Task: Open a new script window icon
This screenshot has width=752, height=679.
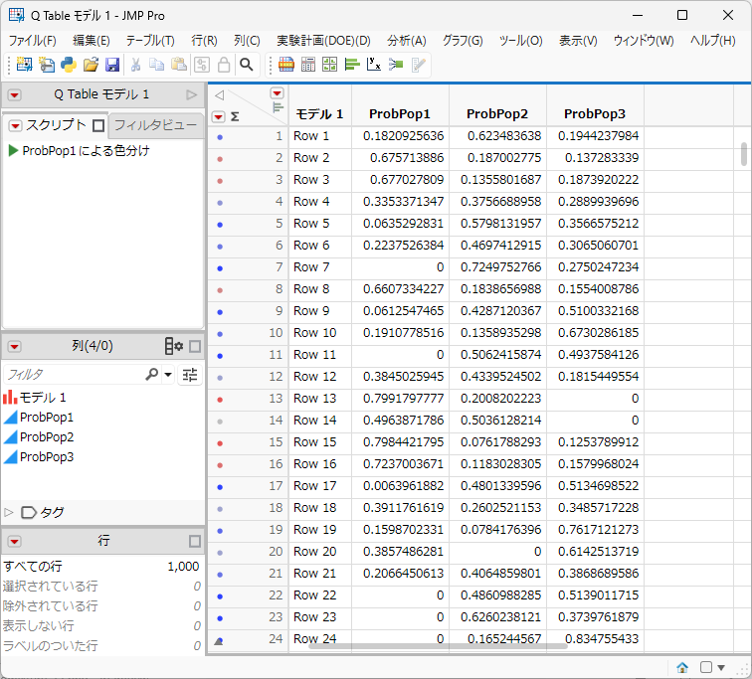Action: pos(47,65)
